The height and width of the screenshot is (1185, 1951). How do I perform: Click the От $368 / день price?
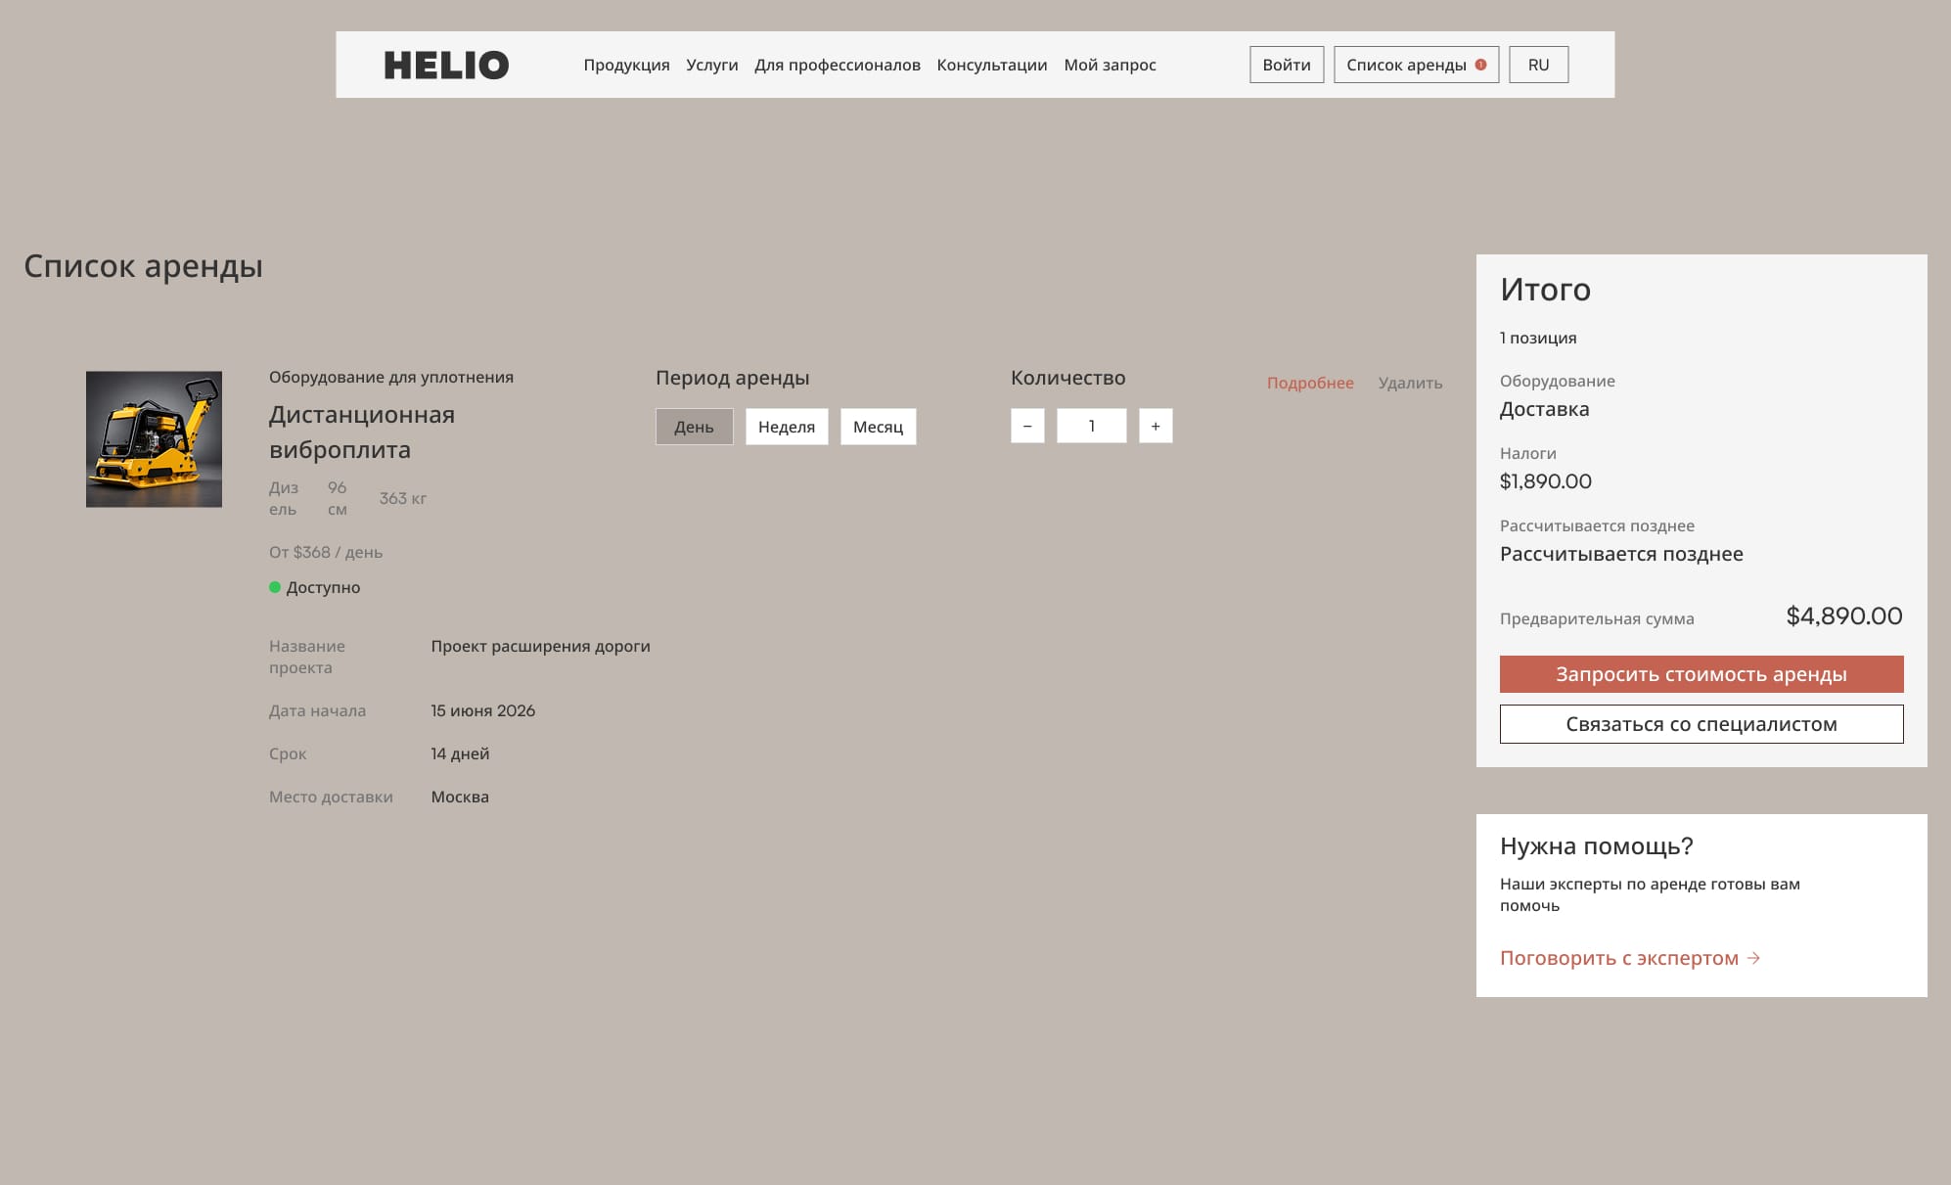point(326,552)
